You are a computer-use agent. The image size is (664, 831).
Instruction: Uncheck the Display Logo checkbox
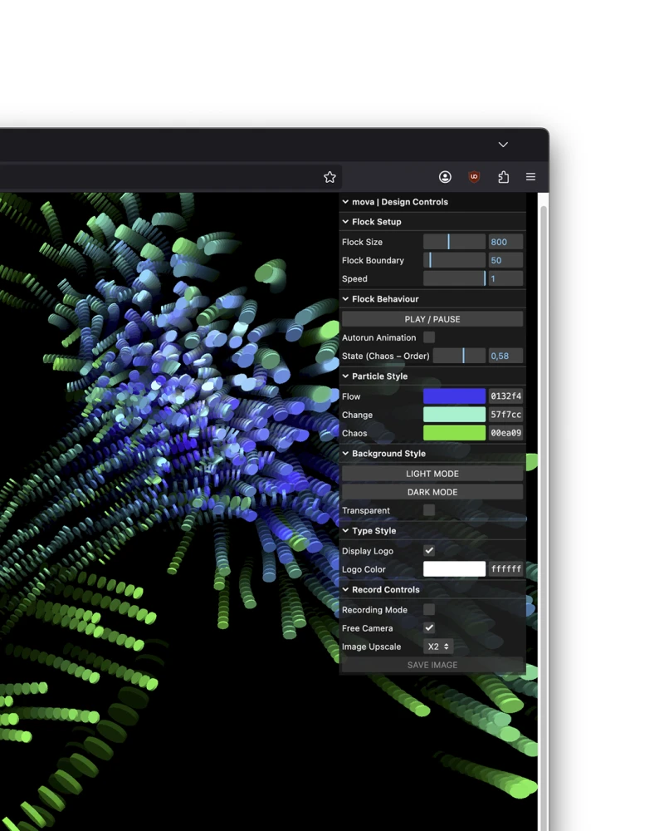pos(429,551)
